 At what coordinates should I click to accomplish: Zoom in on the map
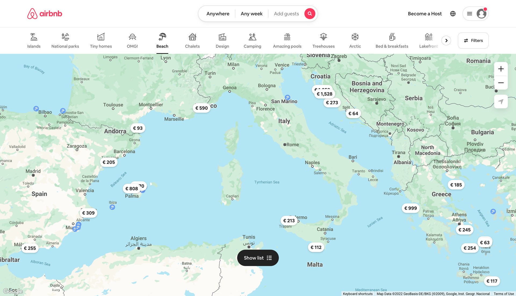(501, 69)
